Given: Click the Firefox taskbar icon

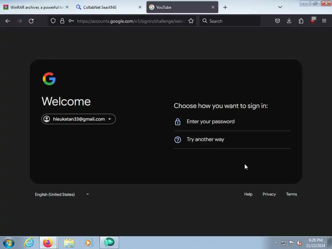Looking at the screenshot, I should coord(48,243).
